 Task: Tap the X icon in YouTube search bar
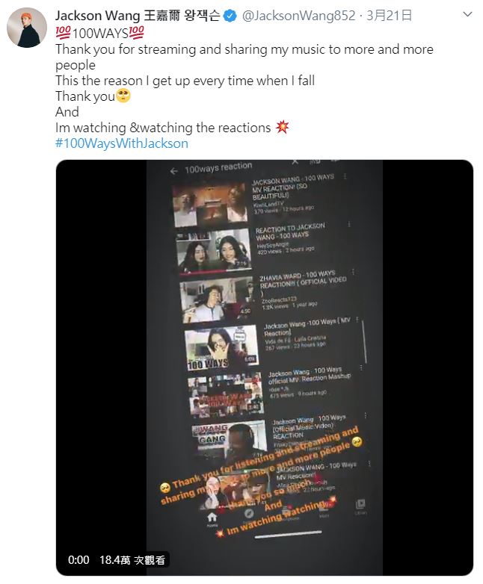(295, 161)
